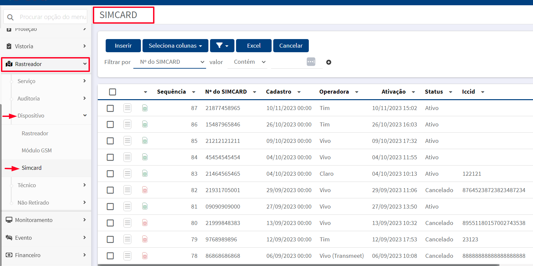
Task: Open details icon for row 86
Action: tap(127, 124)
